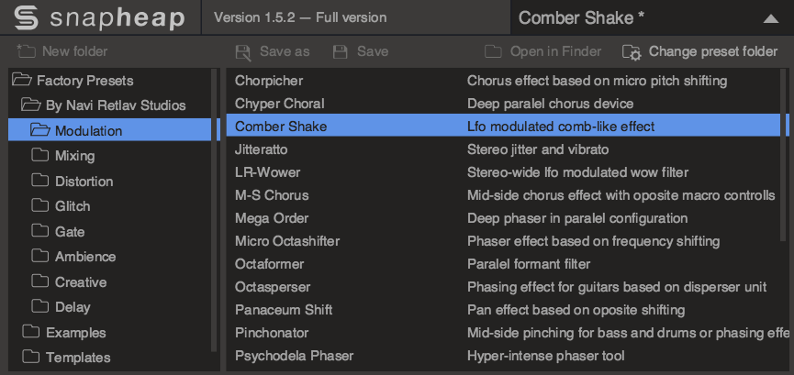Click the New folder icon
The height and width of the screenshot is (375, 794).
(x=27, y=51)
